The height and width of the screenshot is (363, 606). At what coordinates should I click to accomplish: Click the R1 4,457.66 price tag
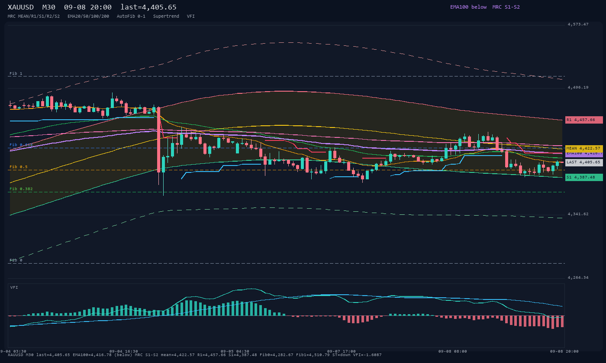tap(584, 120)
